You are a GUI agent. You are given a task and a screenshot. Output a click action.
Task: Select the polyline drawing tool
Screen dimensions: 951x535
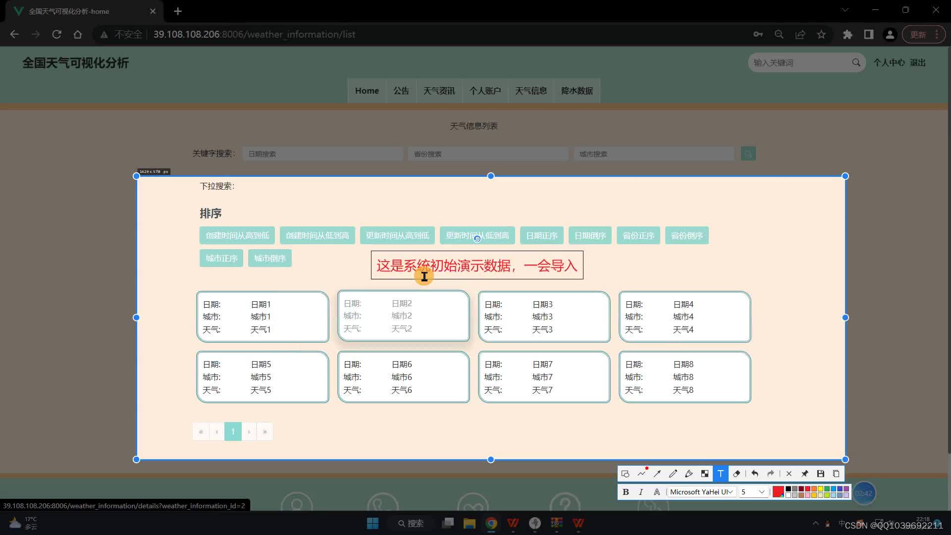point(641,474)
